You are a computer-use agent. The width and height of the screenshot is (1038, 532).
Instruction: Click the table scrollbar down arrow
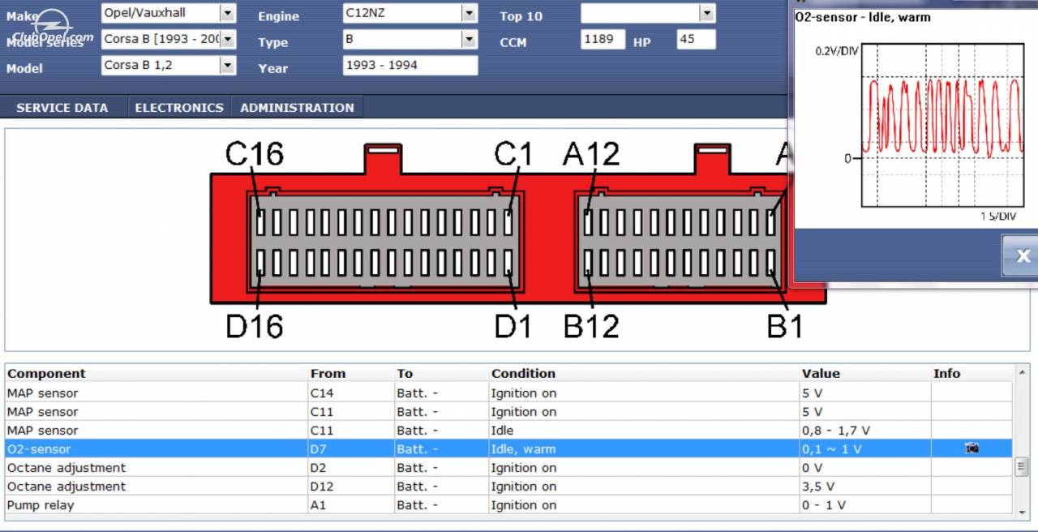1022,511
